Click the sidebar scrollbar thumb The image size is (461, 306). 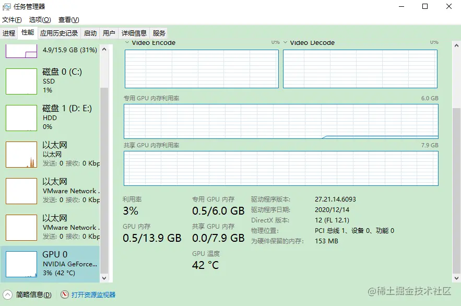pos(104,180)
